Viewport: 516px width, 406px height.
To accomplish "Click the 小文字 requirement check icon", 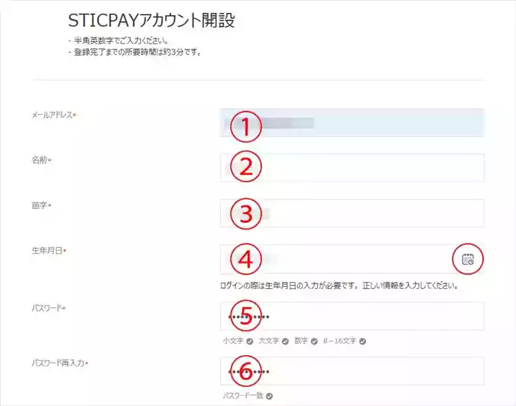I will click(250, 341).
